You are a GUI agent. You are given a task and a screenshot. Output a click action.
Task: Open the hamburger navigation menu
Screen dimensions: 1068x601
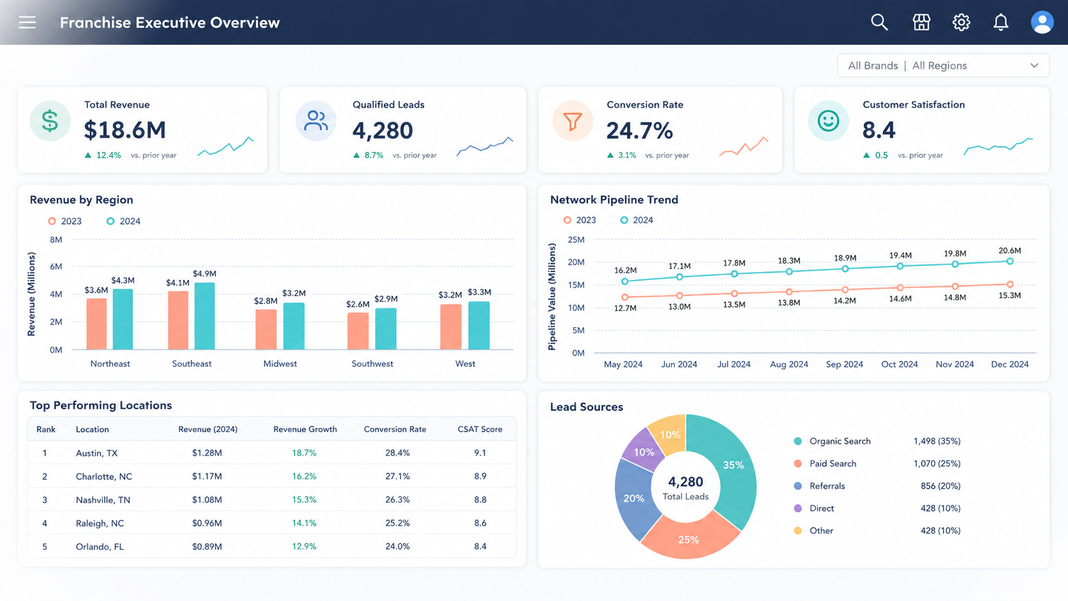tap(27, 22)
